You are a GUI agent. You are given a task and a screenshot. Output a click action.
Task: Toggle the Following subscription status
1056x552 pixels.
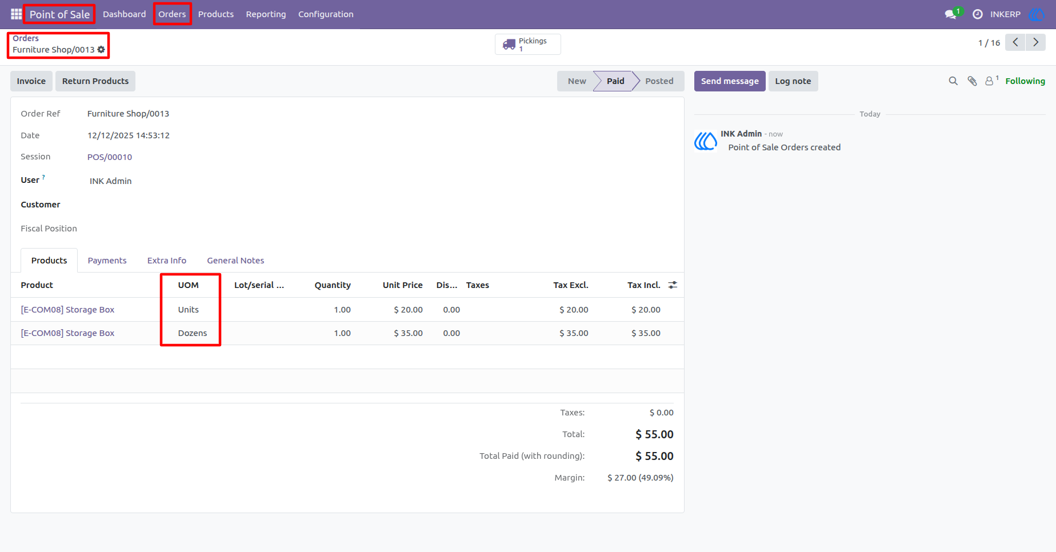pyautogui.click(x=1025, y=81)
